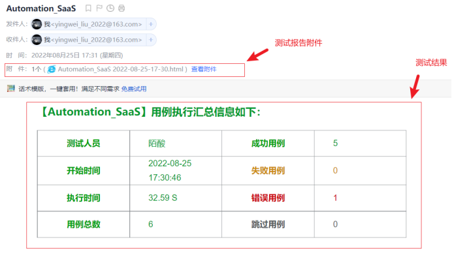The image size is (452, 257).
Task: Click the bookmark icon beside Automation_SaaS title
Action: [88, 8]
